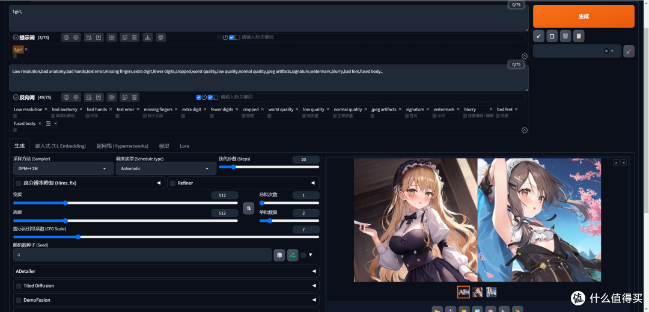Remove the 1girl tag with its x
This screenshot has width=649, height=312.
tap(26, 49)
